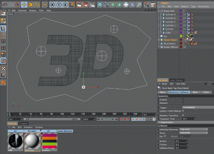Click the Undo arrow icon
This screenshot has height=154, width=214.
pos(5,5)
